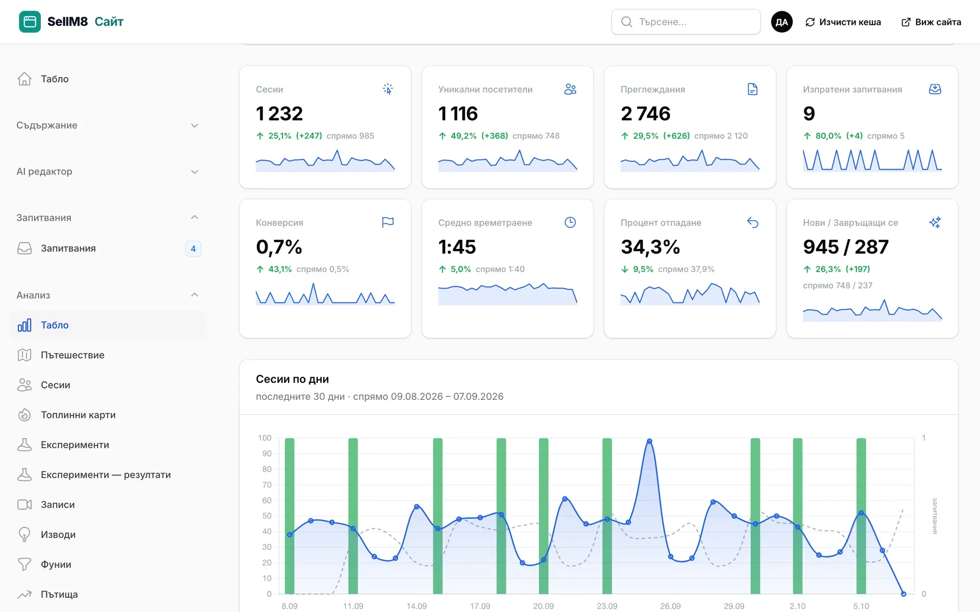This screenshot has height=612, width=980.
Task: Select the Пътешествие map icon
Action: pyautogui.click(x=24, y=355)
